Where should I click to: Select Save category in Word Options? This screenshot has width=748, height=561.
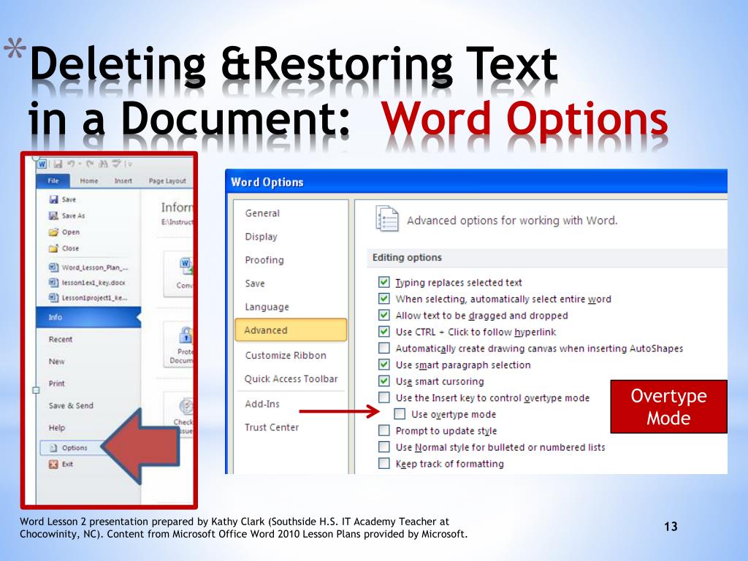click(255, 283)
